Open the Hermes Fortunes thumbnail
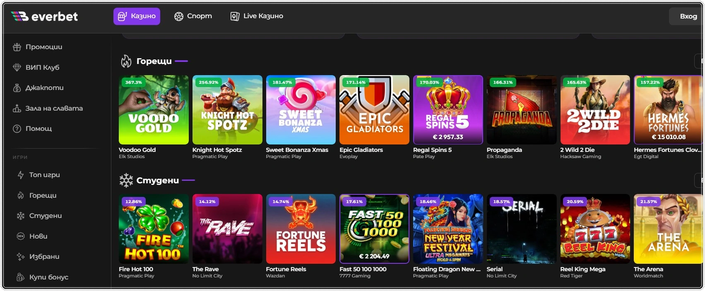The height and width of the screenshot is (291, 705). click(x=668, y=110)
